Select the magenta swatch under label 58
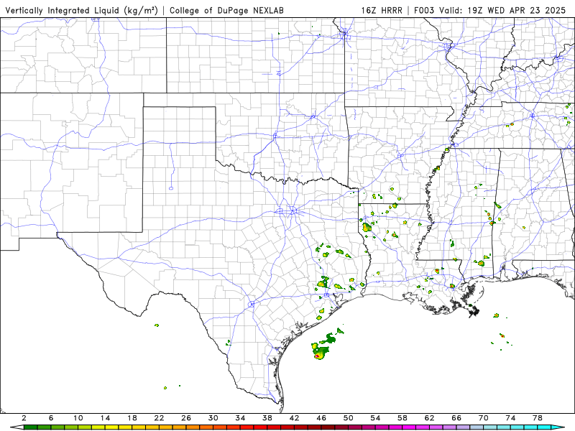Viewport: 575px width, 431px height. point(409,427)
